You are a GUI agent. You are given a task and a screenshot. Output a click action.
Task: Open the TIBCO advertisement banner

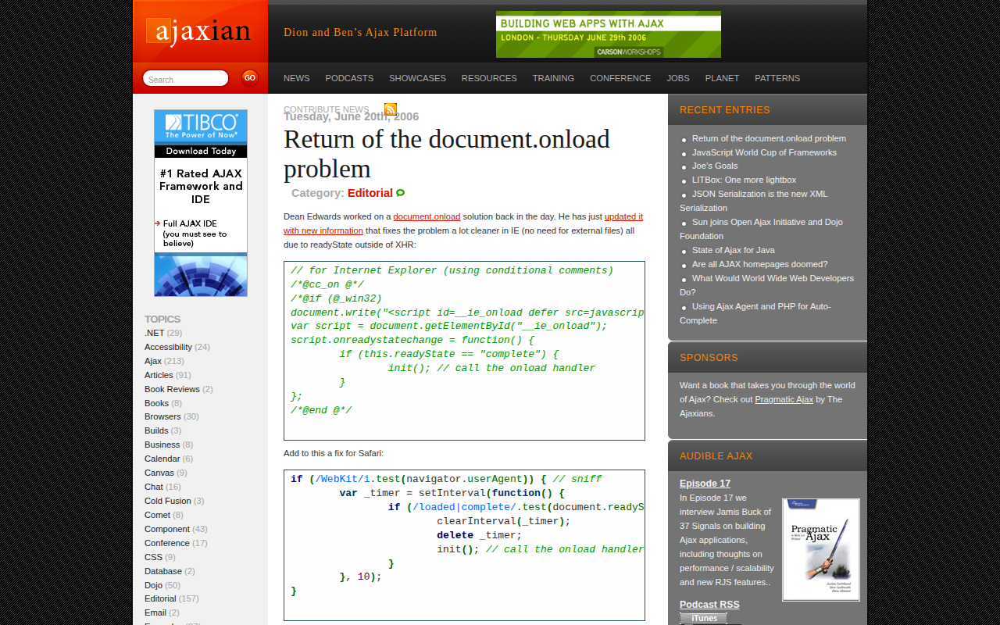[201, 203]
